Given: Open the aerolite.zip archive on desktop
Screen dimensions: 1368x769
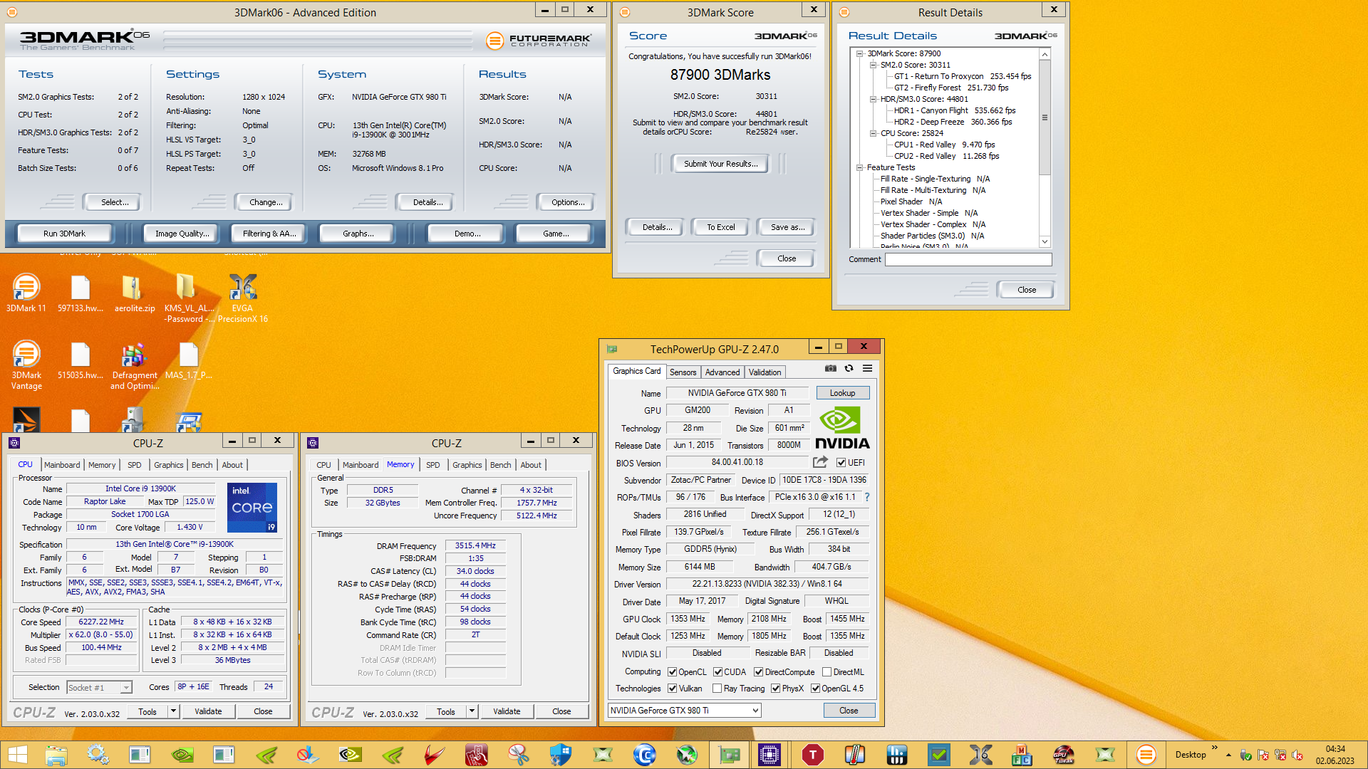Looking at the screenshot, I should 134,293.
